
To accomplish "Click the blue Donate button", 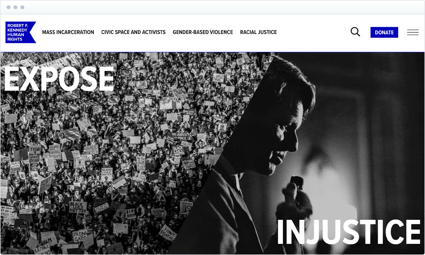I will point(384,32).
